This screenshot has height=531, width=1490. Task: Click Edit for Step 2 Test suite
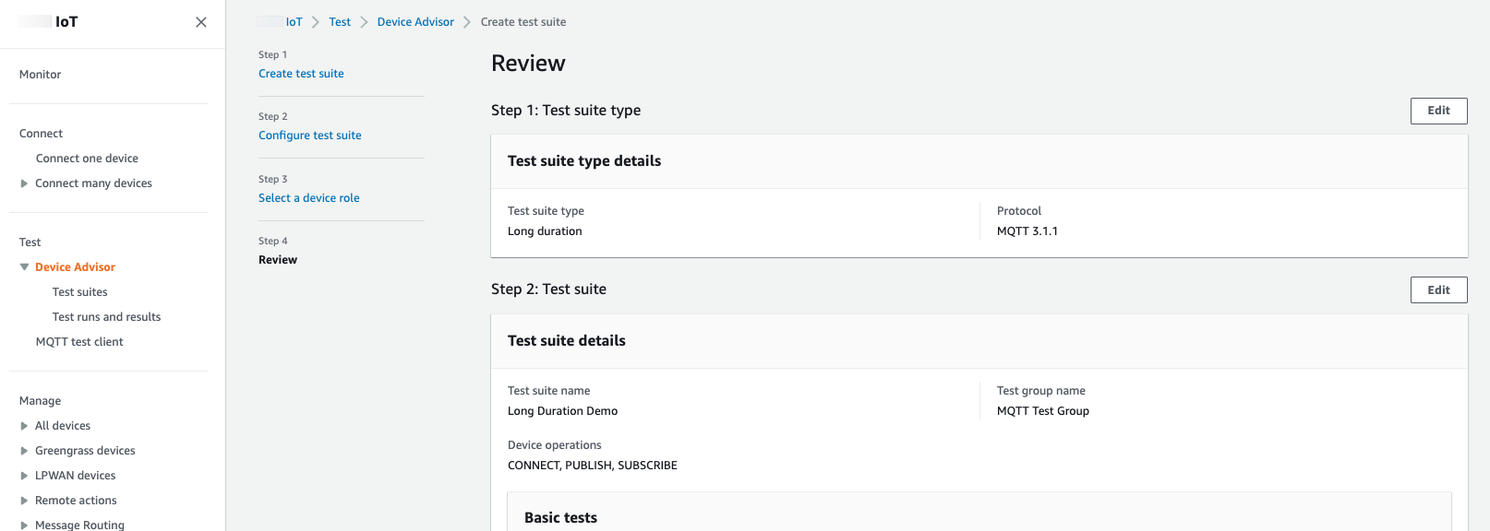(1438, 290)
